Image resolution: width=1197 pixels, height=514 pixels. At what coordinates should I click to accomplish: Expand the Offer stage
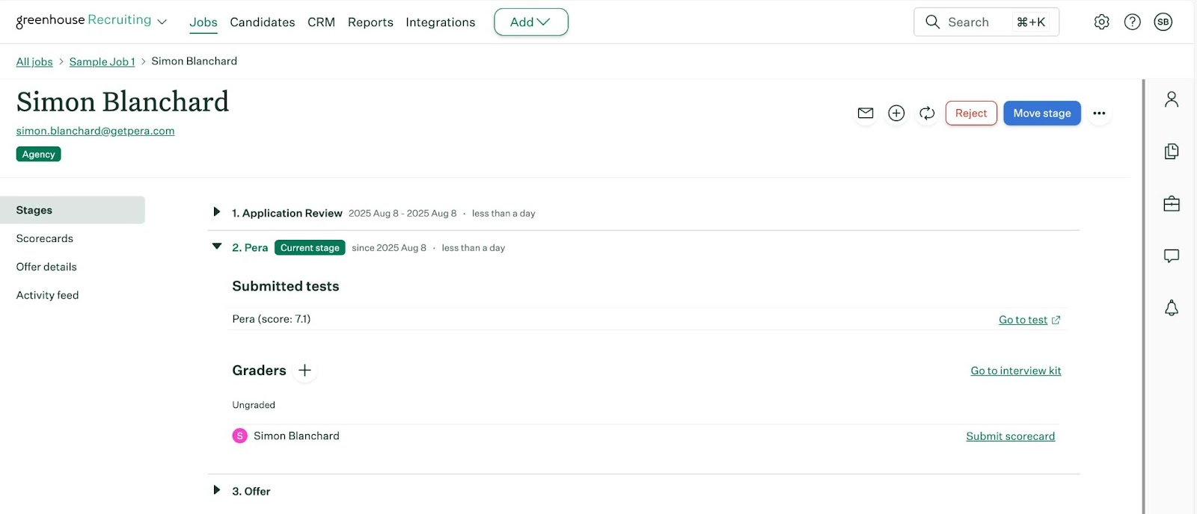pyautogui.click(x=216, y=490)
